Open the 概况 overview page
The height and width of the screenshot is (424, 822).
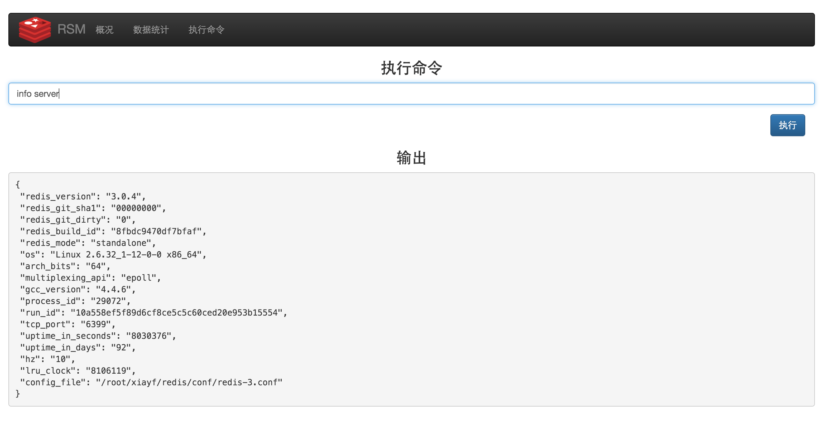click(x=105, y=30)
